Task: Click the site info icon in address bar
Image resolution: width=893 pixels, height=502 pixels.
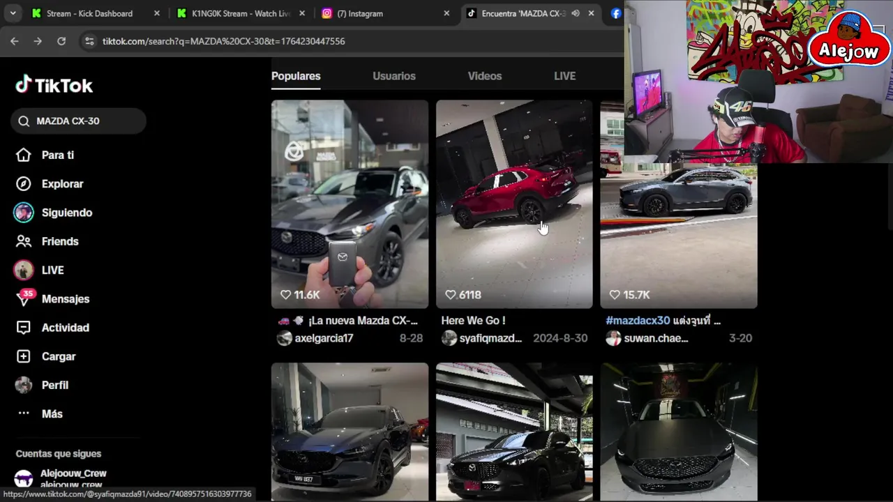Action: coord(89,41)
